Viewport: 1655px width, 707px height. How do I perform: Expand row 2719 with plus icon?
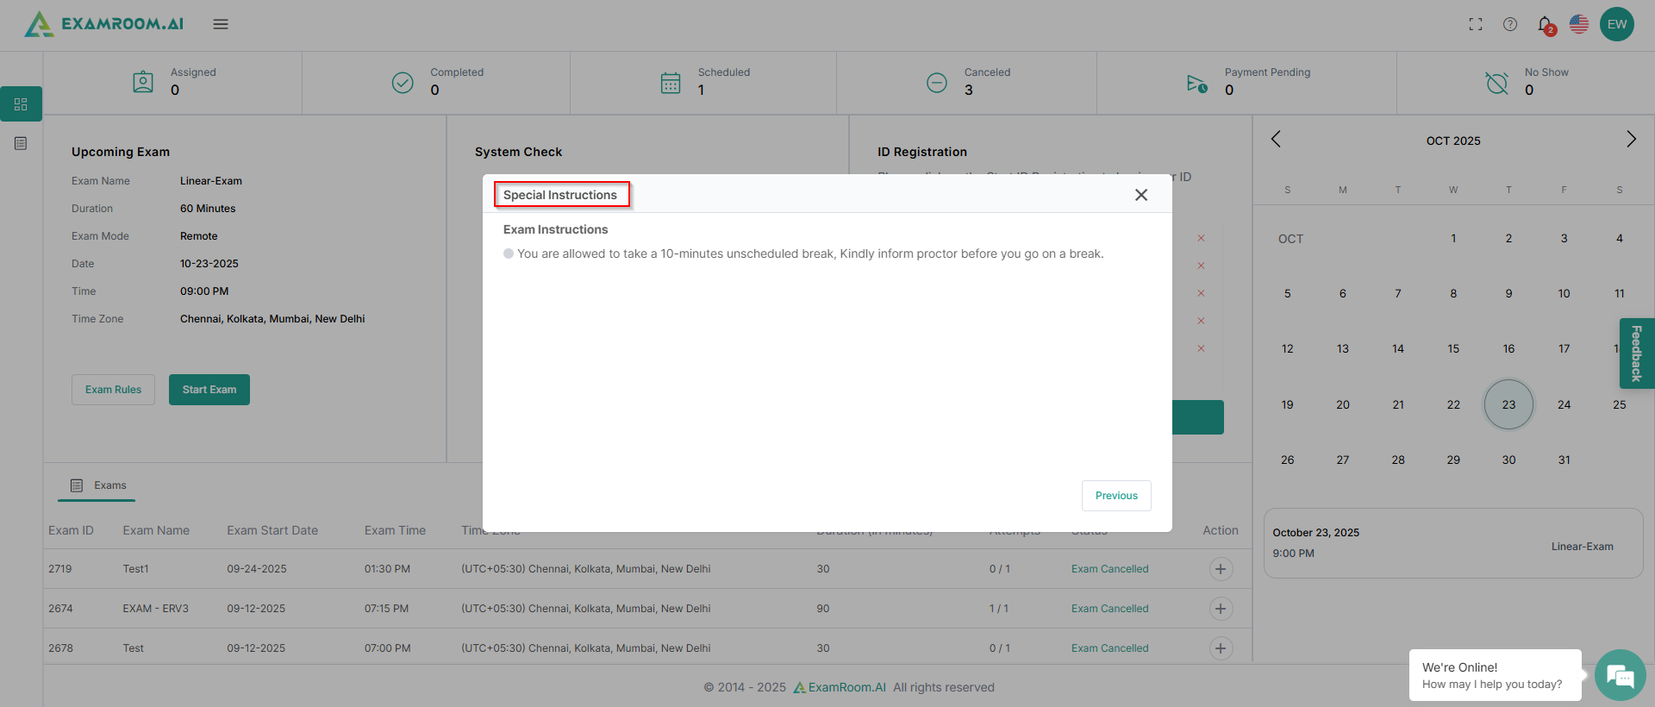coord(1221,569)
